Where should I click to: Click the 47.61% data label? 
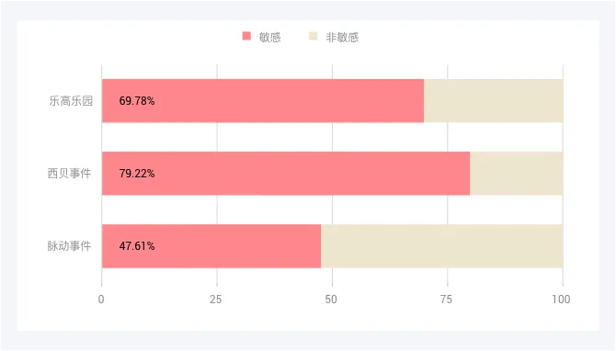[x=137, y=246]
